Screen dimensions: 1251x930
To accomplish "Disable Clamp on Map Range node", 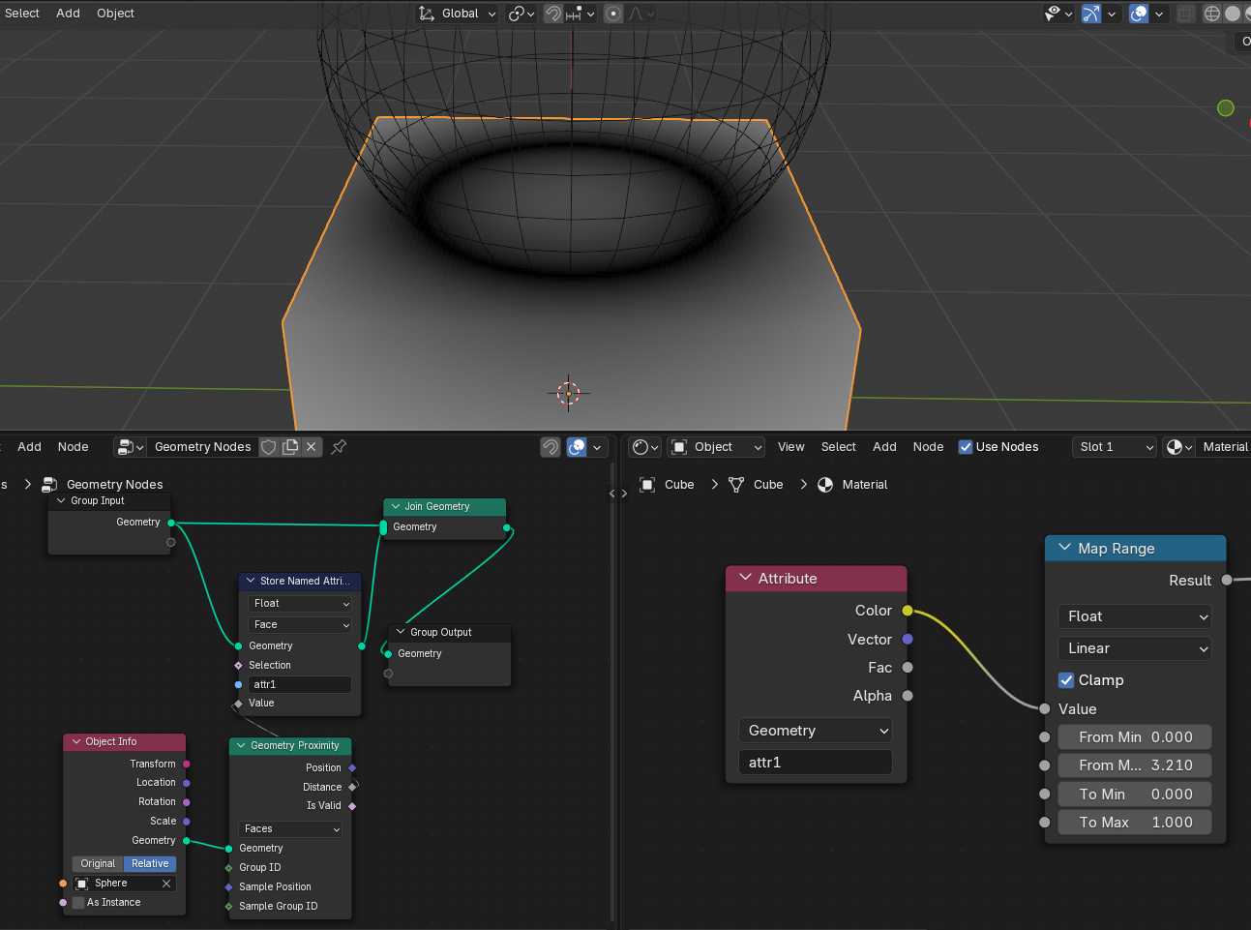I will (x=1066, y=680).
